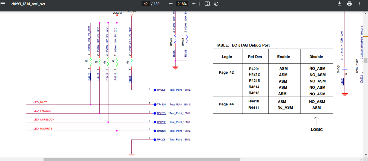
Task: Click the horizontal scrollbar thumb
Action: pyautogui.click(x=142, y=159)
